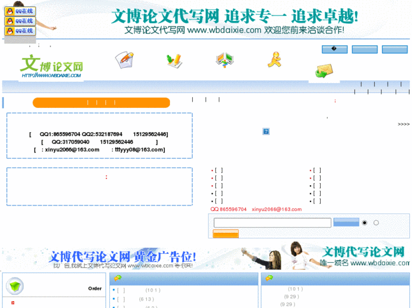Select the filled search radio button
The height and width of the screenshot is (308, 412).
click(x=364, y=223)
